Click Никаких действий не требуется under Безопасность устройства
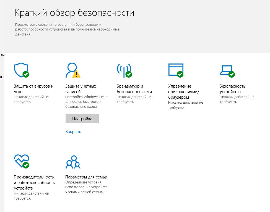 click(x=237, y=99)
